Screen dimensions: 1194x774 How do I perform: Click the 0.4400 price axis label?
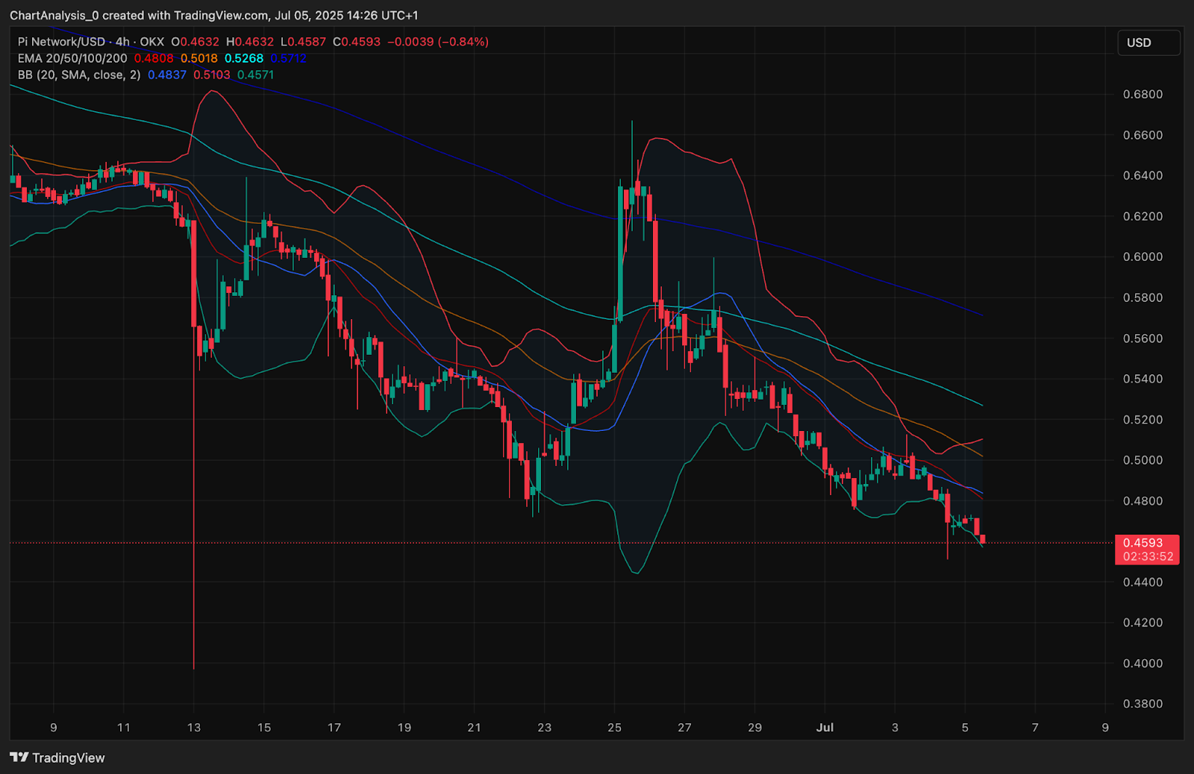tap(1143, 582)
